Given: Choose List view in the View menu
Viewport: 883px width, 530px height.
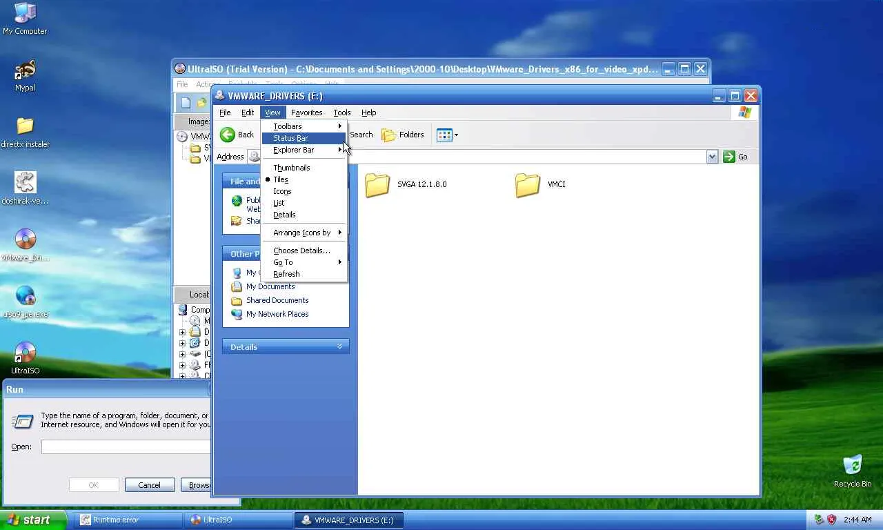Looking at the screenshot, I should click(304, 203).
